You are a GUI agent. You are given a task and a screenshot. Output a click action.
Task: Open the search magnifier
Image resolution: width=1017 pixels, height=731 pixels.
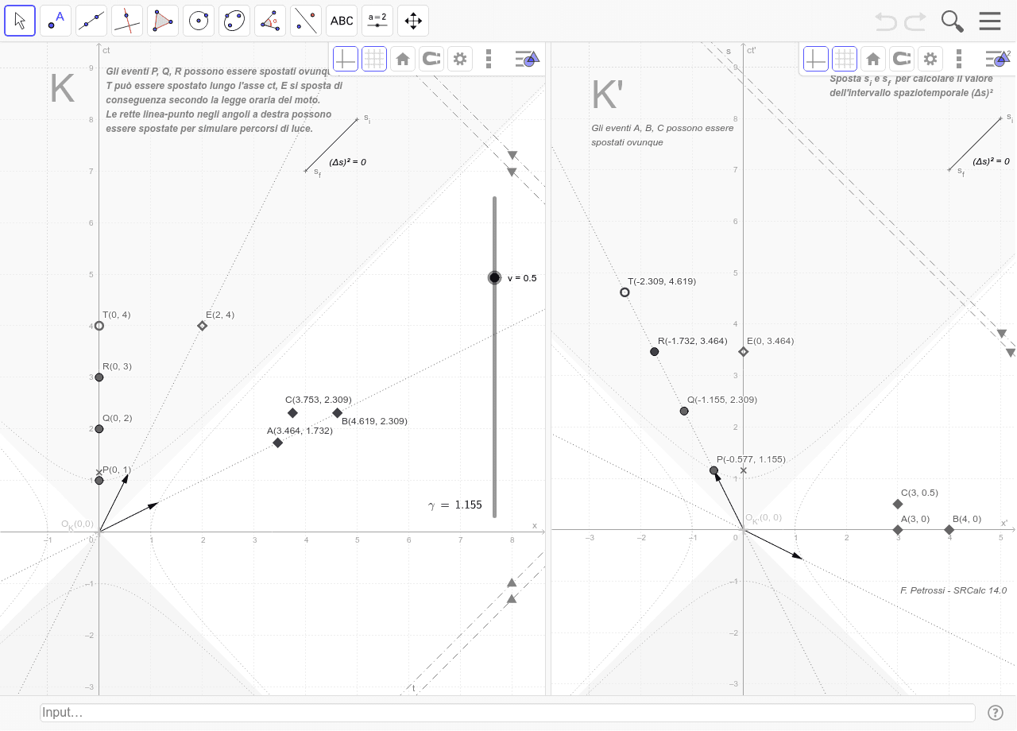coord(952,21)
